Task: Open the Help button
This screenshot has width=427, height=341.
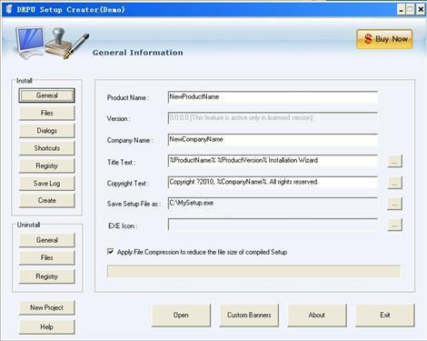Action: pyautogui.click(x=46, y=327)
